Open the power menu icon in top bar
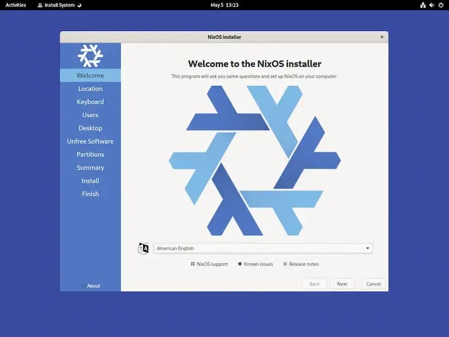 (x=441, y=5)
